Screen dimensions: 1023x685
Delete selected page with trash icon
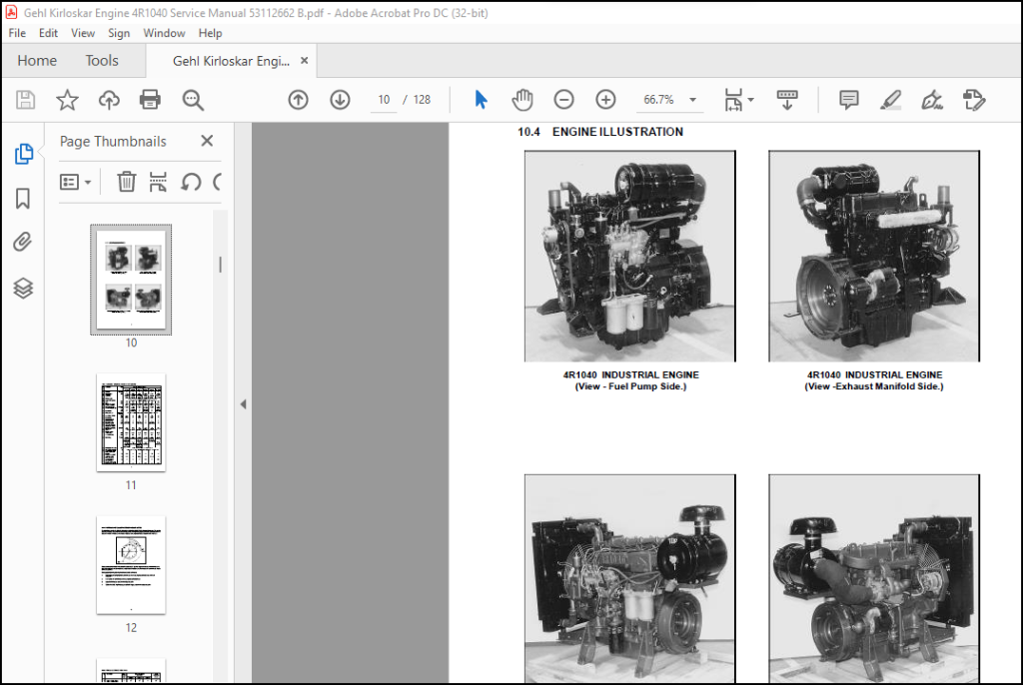point(126,182)
